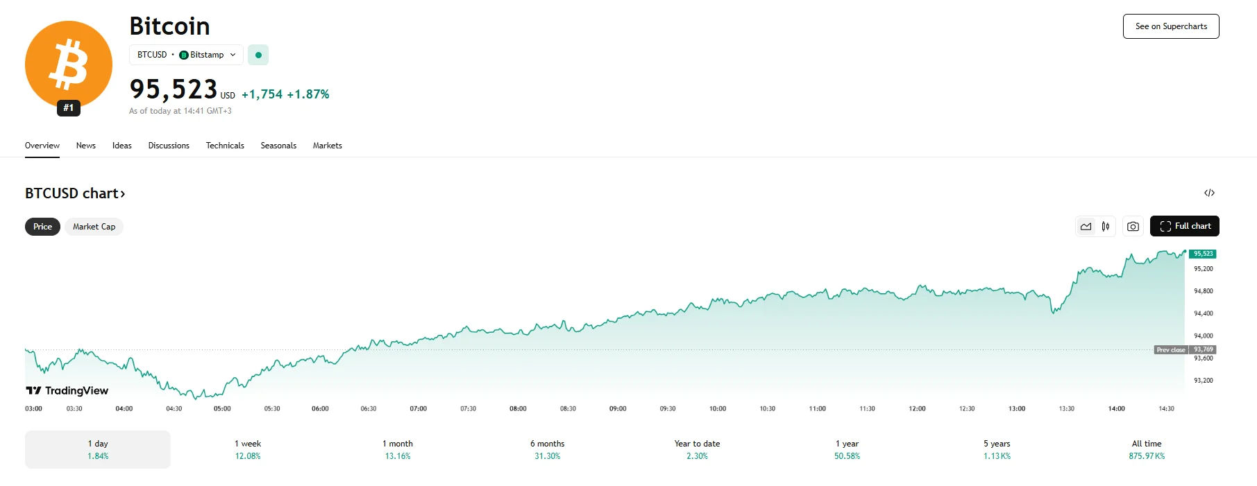Switch to the area chart style icon

pos(1086,227)
